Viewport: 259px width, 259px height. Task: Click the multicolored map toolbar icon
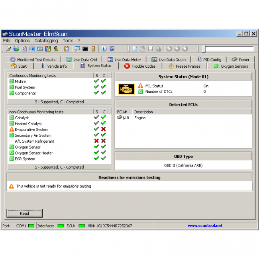point(48,49)
